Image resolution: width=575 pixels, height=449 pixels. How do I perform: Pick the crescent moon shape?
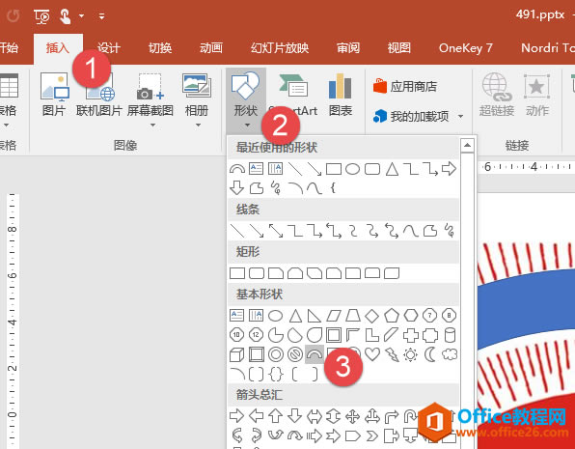tap(429, 354)
